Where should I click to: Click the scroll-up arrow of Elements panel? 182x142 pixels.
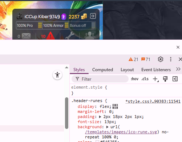tap(66, 68)
